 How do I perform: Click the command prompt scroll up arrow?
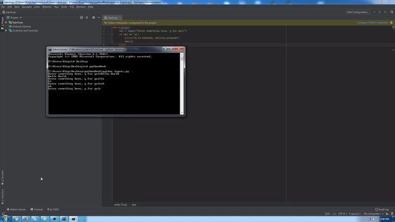181,55
